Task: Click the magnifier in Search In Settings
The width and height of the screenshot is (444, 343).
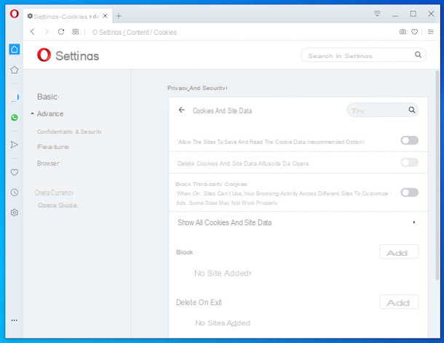Action: click(418, 55)
